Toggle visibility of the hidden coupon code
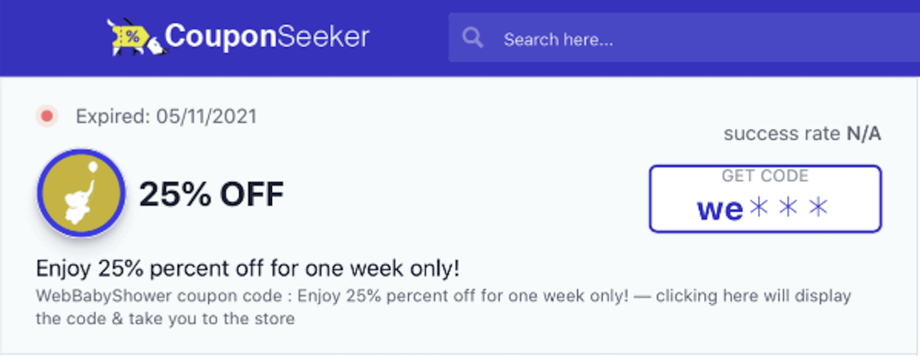 click(x=765, y=198)
